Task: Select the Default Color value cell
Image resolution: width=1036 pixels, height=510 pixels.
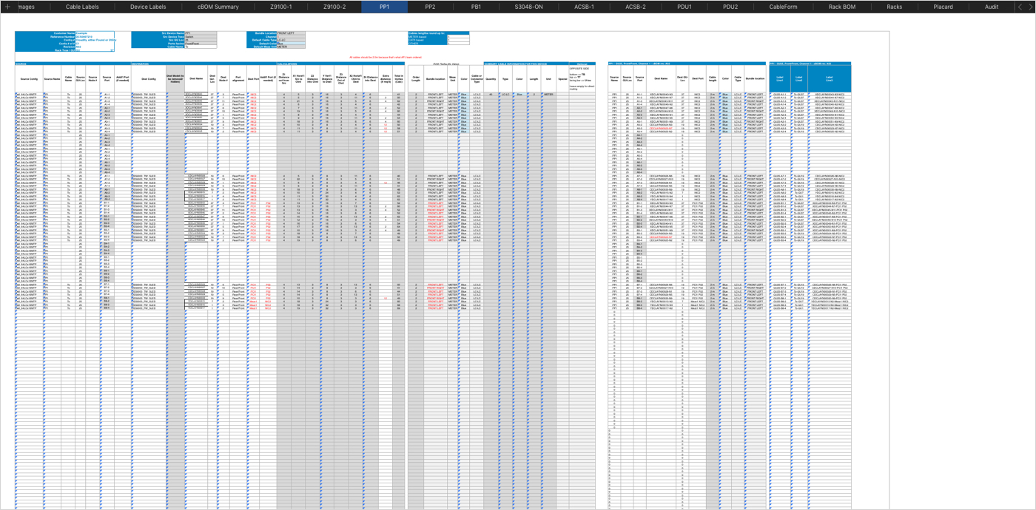Action: click(291, 44)
